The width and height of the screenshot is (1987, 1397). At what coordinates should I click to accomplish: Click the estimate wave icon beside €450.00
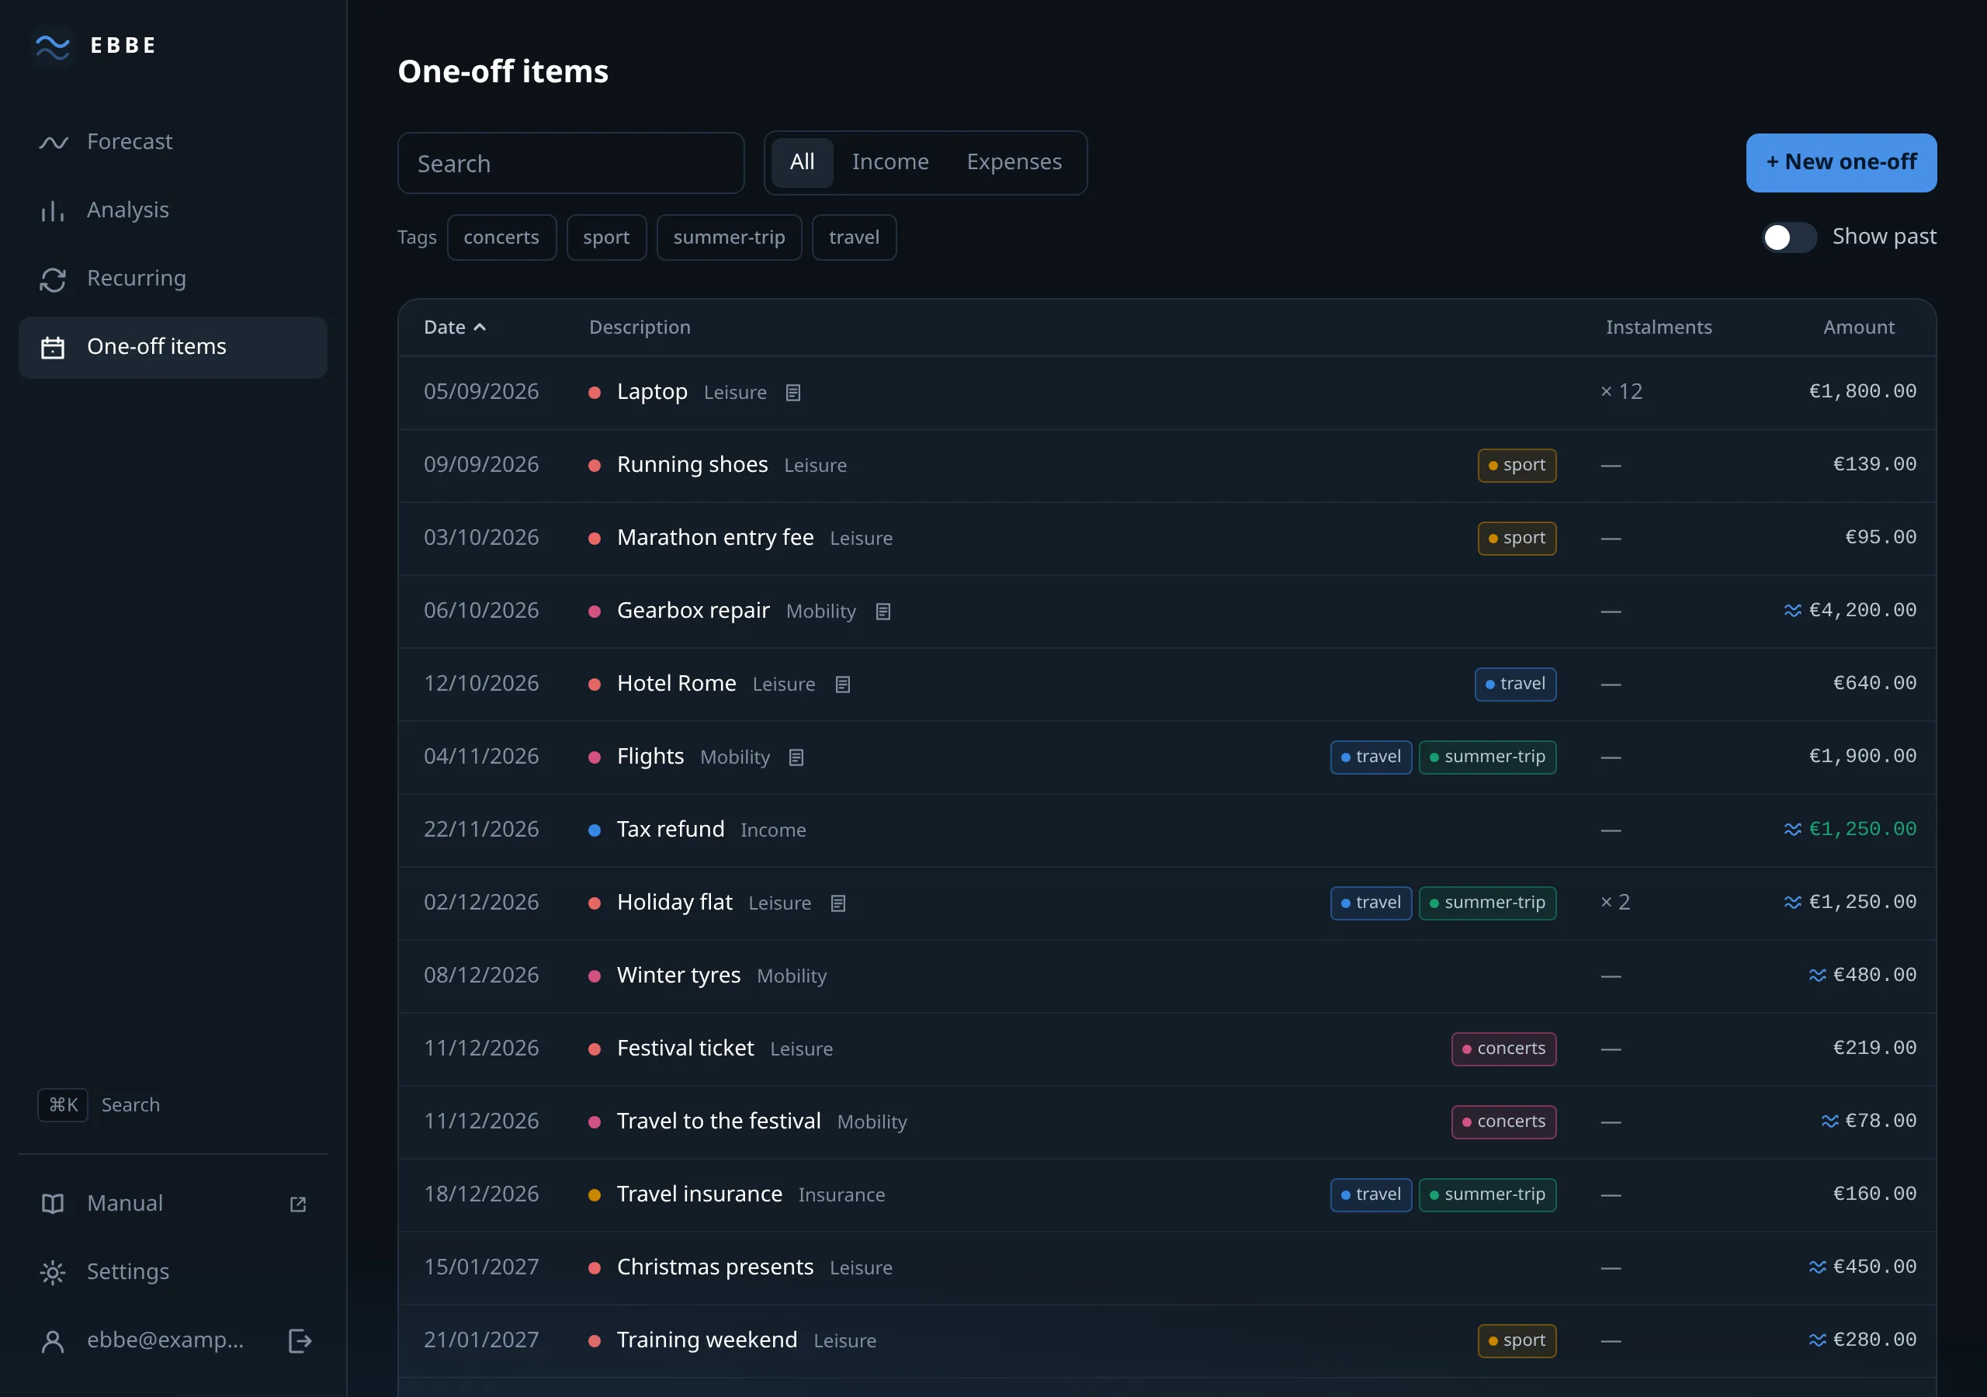click(1817, 1267)
